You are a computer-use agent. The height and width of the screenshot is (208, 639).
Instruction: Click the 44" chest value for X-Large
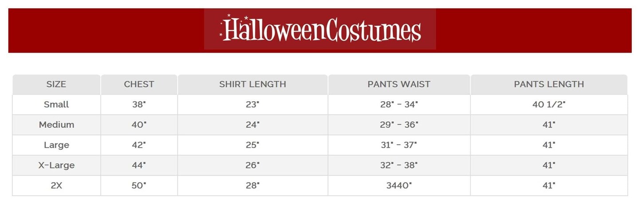[x=139, y=166]
